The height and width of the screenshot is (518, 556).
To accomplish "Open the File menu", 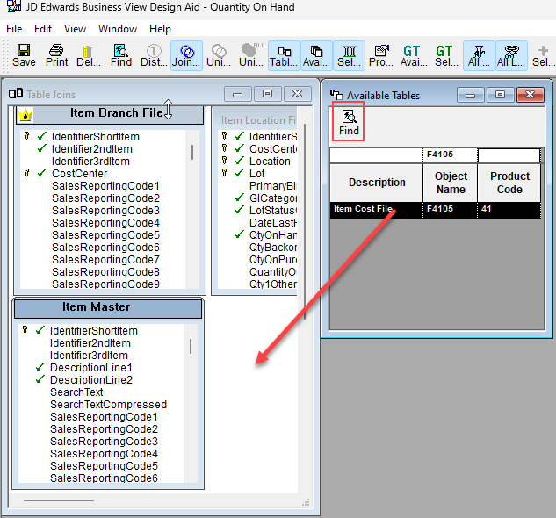I will click(x=14, y=29).
